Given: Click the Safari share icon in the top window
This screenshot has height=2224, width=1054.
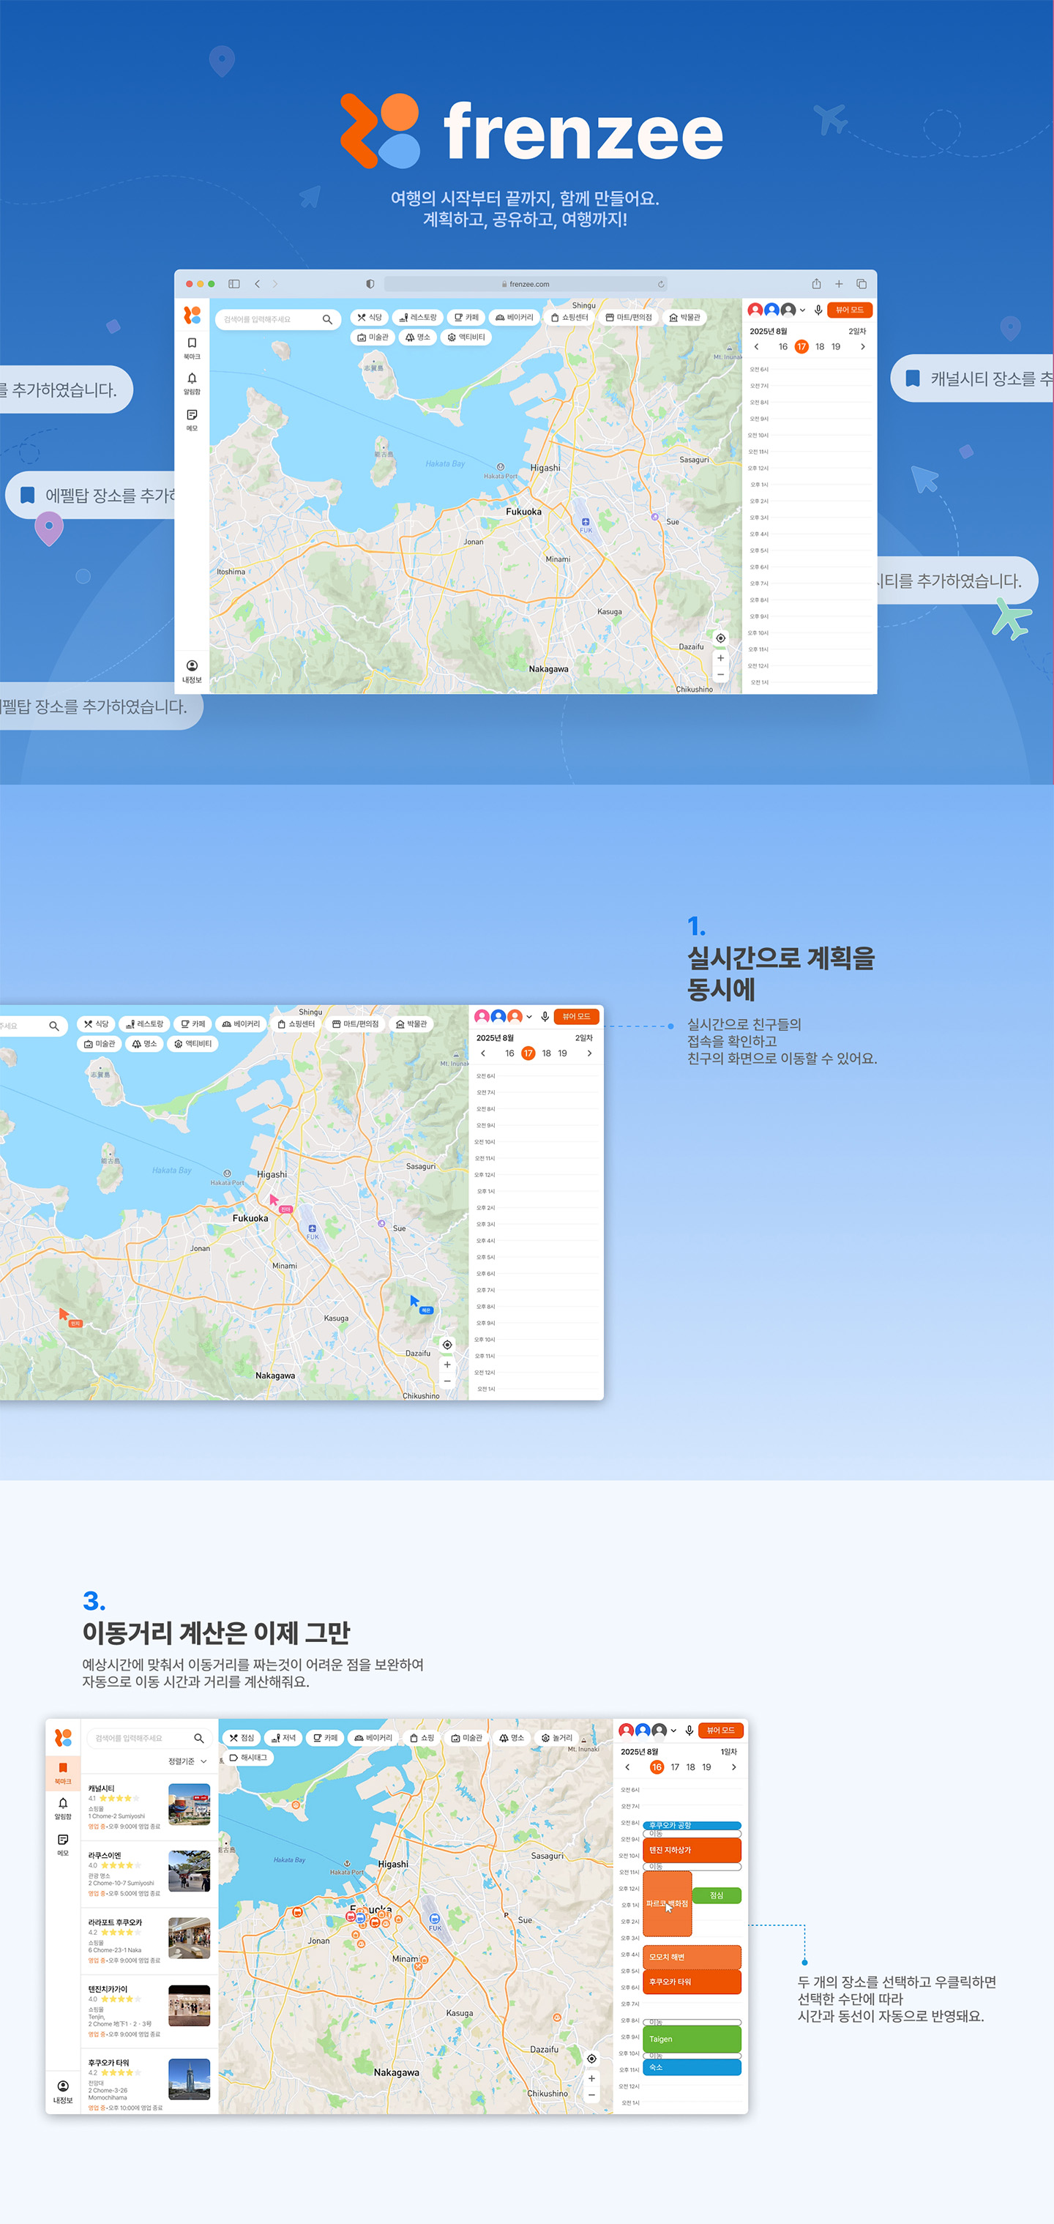Looking at the screenshot, I should click(x=815, y=283).
